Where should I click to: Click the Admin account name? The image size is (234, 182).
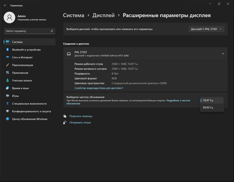point(22,16)
